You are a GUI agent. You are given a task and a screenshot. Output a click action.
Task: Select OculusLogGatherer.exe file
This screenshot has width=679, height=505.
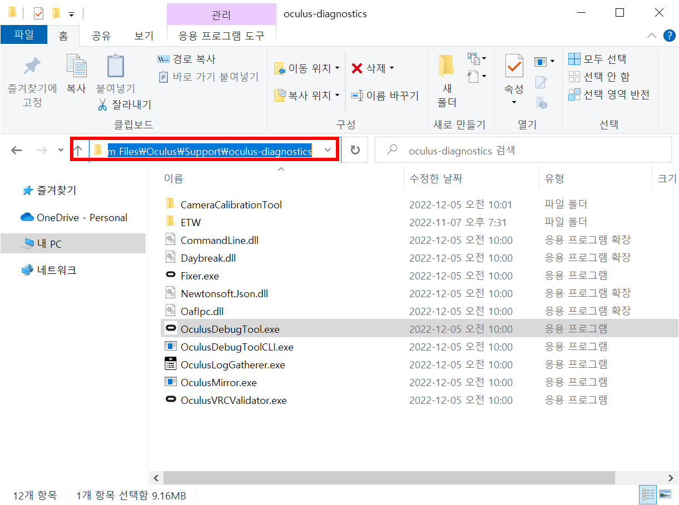(x=232, y=364)
